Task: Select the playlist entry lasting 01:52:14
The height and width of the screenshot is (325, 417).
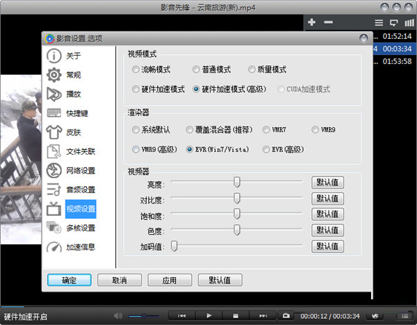Action: pos(396,35)
